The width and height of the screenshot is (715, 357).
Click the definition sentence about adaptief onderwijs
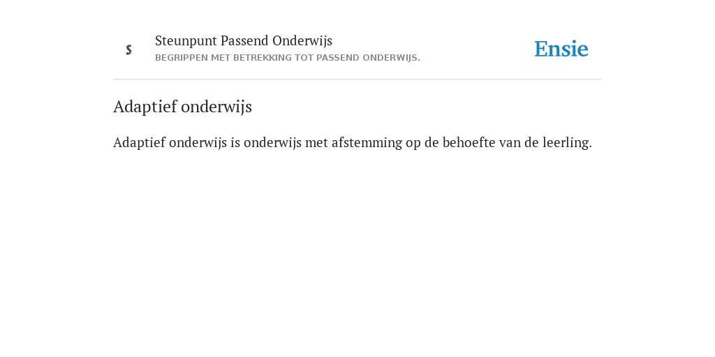[353, 142]
